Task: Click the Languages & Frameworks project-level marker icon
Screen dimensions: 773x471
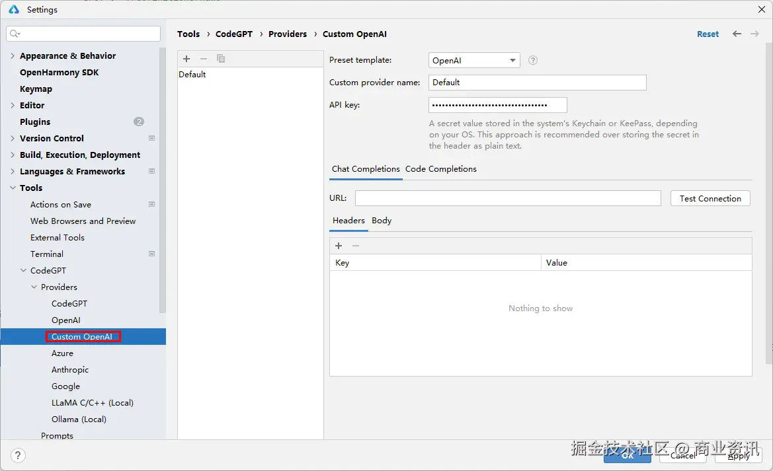Action: click(152, 172)
